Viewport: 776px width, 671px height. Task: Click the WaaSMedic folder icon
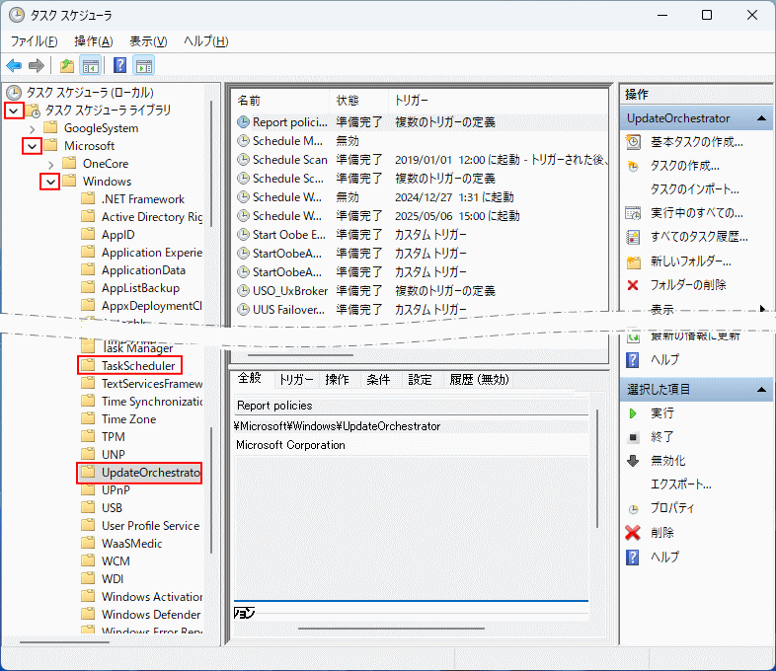[x=88, y=543]
